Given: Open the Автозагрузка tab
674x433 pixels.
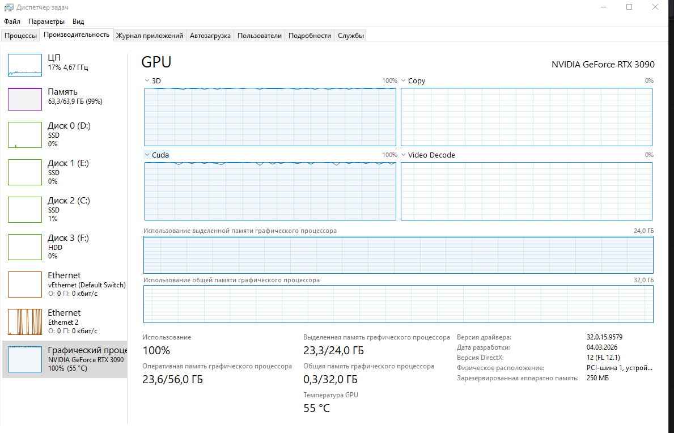Looking at the screenshot, I should (210, 36).
